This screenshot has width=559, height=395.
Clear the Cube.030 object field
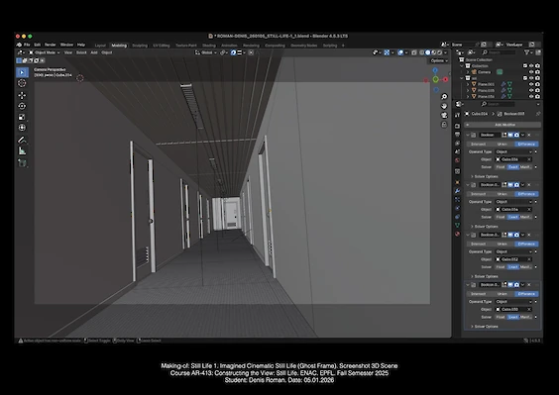pyautogui.click(x=529, y=309)
